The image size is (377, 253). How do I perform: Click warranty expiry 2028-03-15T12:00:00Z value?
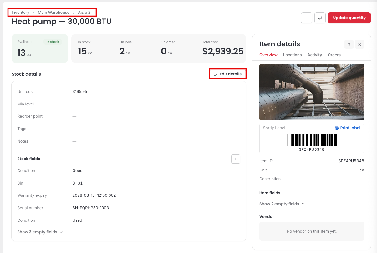coord(94,195)
